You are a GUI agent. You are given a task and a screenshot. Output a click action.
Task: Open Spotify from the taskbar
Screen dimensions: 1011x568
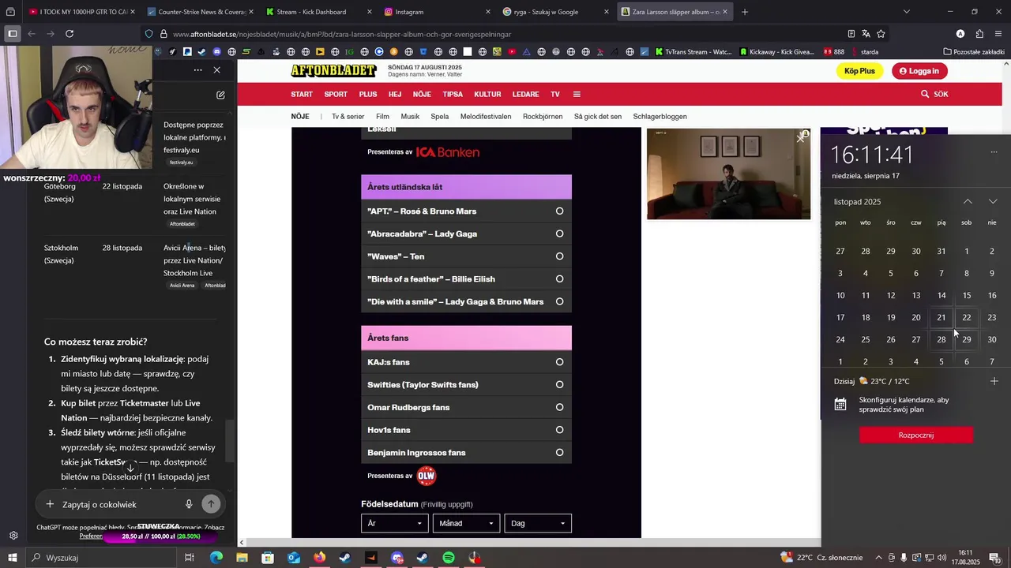[449, 558]
